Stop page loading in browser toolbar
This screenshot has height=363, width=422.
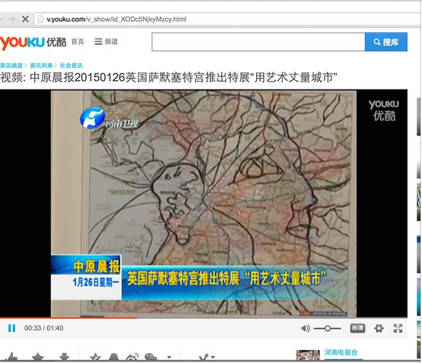(x=25, y=19)
